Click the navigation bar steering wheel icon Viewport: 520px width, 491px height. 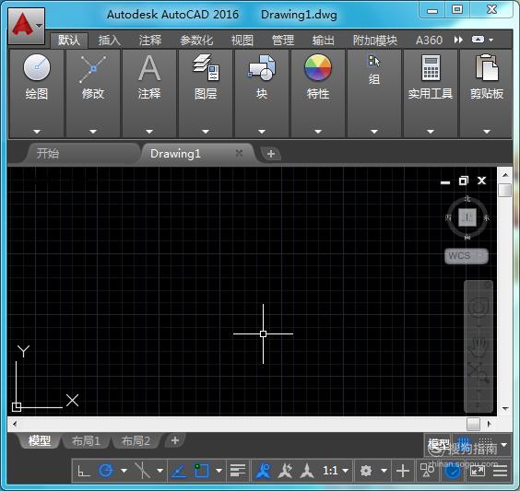pyautogui.click(x=479, y=307)
